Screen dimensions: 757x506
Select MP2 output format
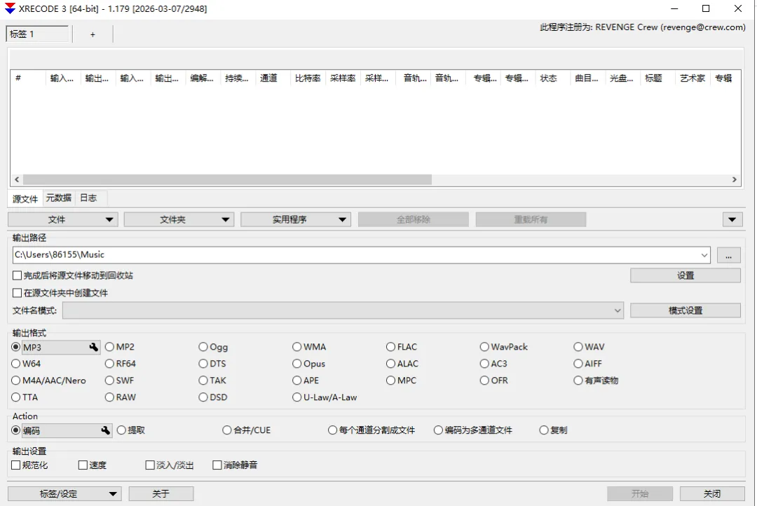pos(121,347)
